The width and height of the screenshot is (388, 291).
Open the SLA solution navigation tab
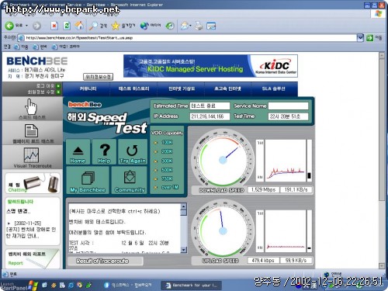point(274,88)
